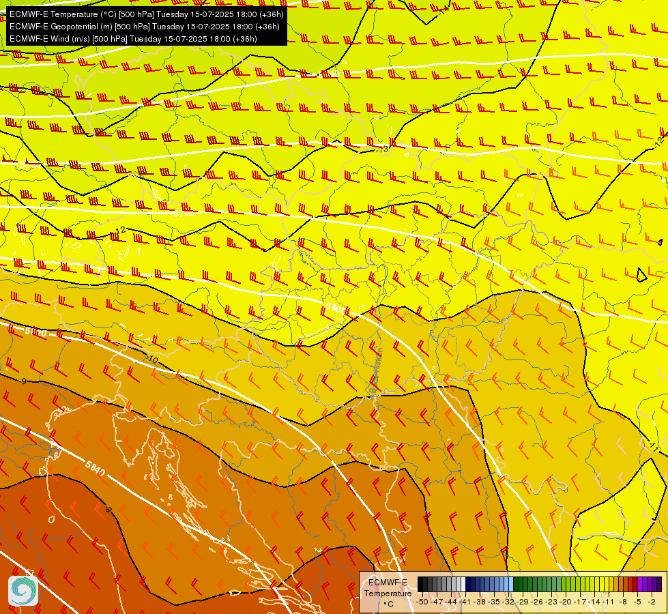The height and width of the screenshot is (614, 668).
Task: Click the -20 tick value in legend
Action: click(x=566, y=602)
